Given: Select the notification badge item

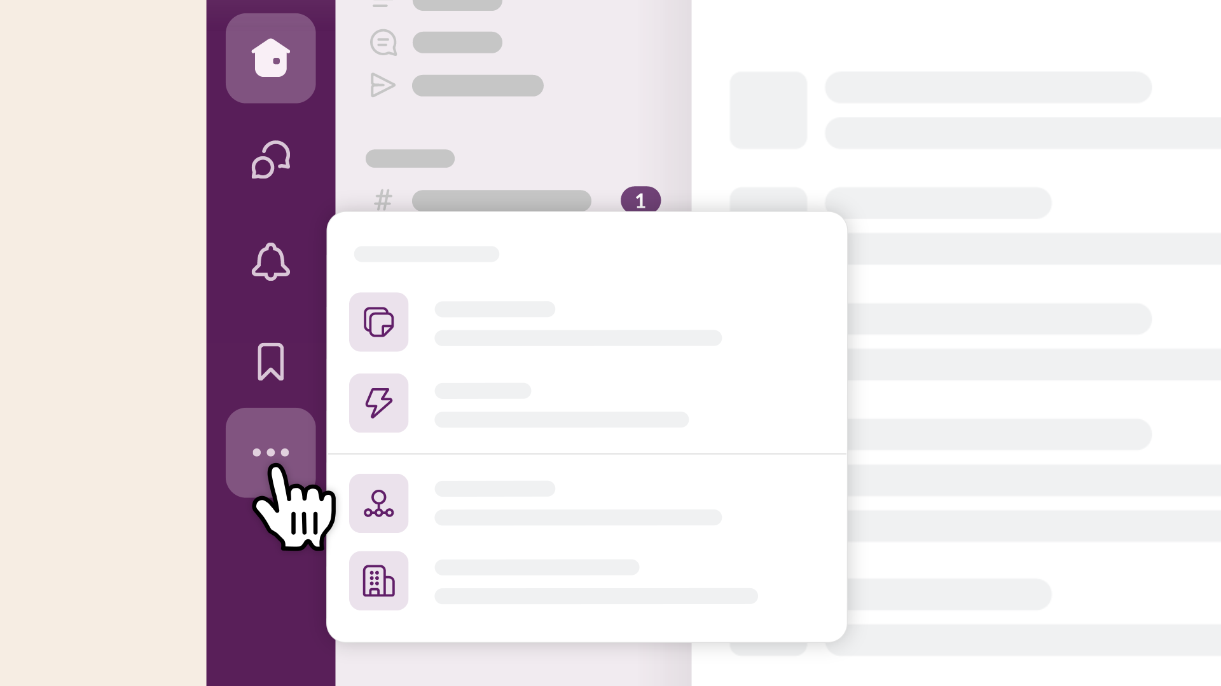Looking at the screenshot, I should 640,201.
